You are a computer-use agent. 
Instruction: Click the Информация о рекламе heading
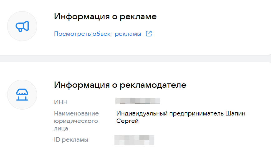pos(105,16)
